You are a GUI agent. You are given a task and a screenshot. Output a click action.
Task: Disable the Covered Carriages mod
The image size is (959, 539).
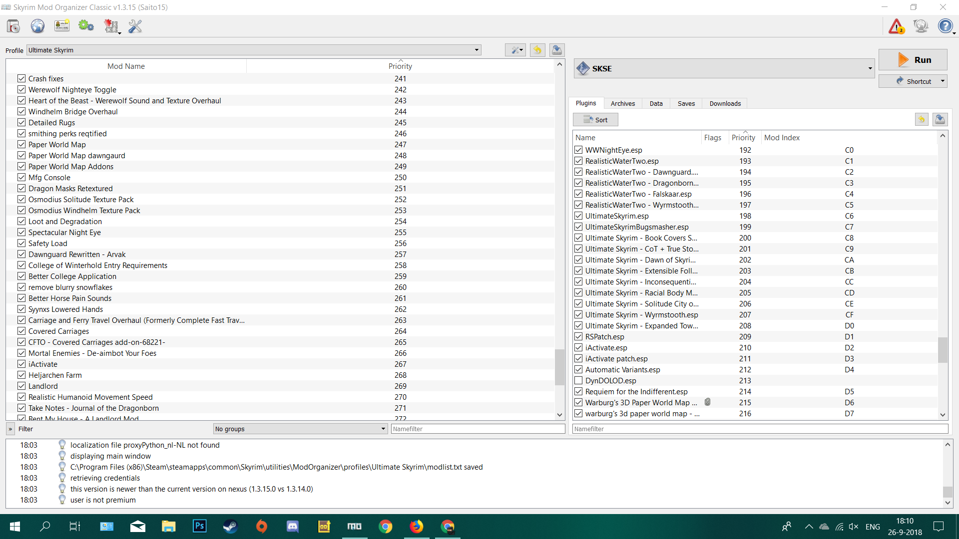point(21,331)
